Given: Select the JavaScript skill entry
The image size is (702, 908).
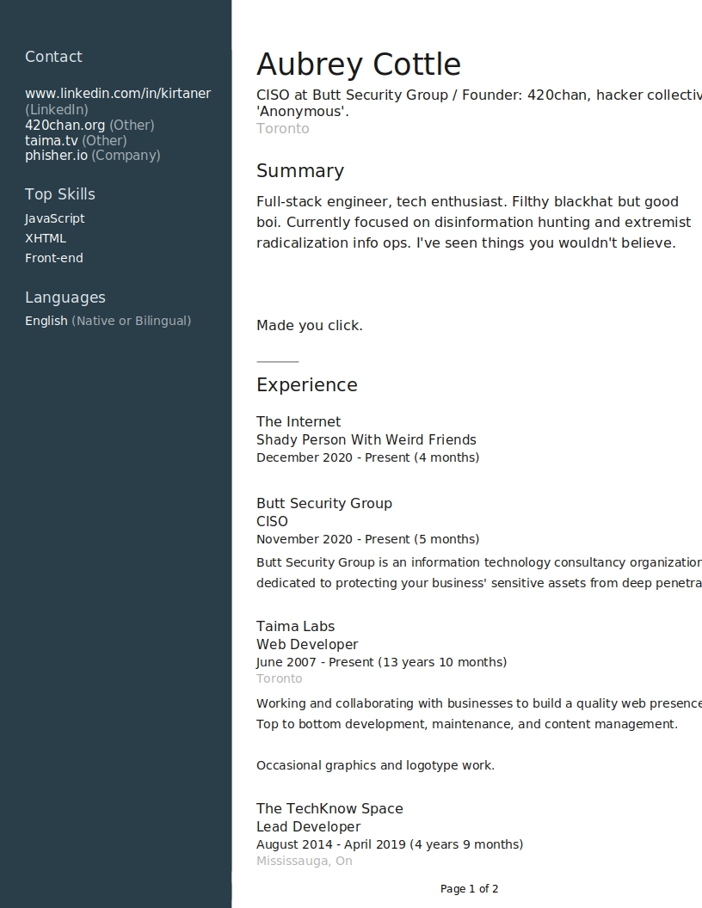Looking at the screenshot, I should [x=54, y=219].
